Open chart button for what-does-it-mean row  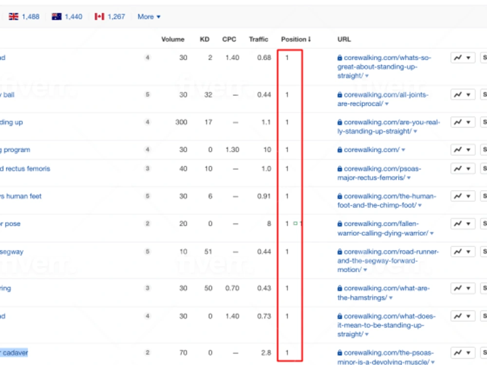coord(463,316)
